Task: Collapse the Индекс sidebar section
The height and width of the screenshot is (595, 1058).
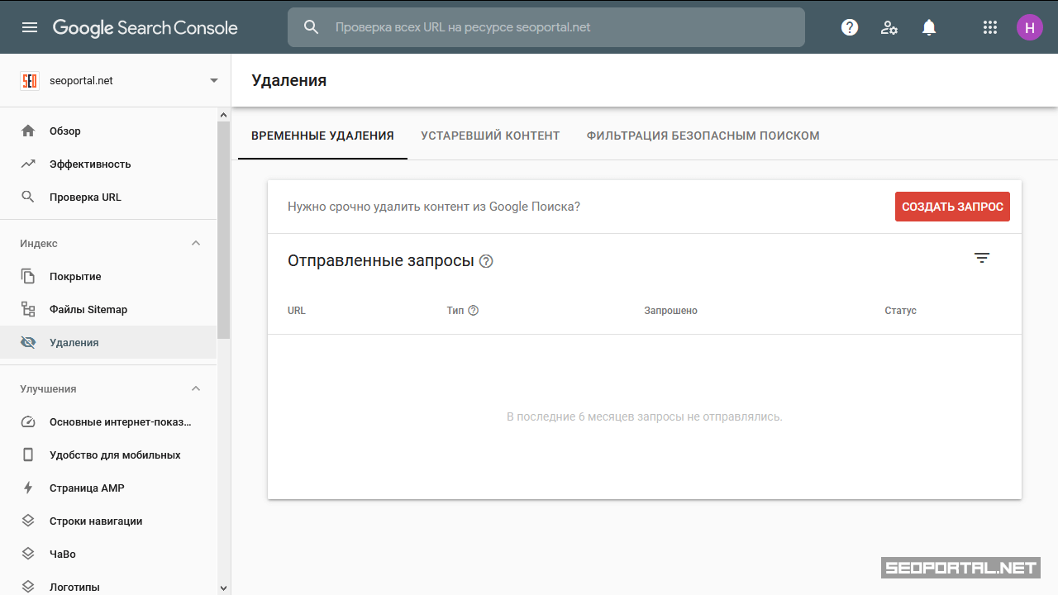Action: [x=196, y=244]
